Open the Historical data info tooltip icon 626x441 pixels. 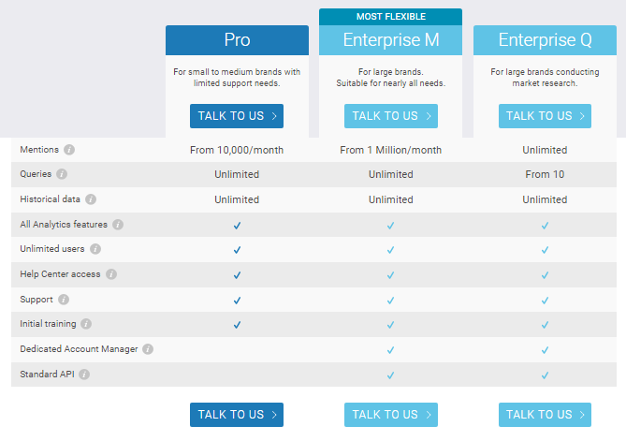pos(91,199)
